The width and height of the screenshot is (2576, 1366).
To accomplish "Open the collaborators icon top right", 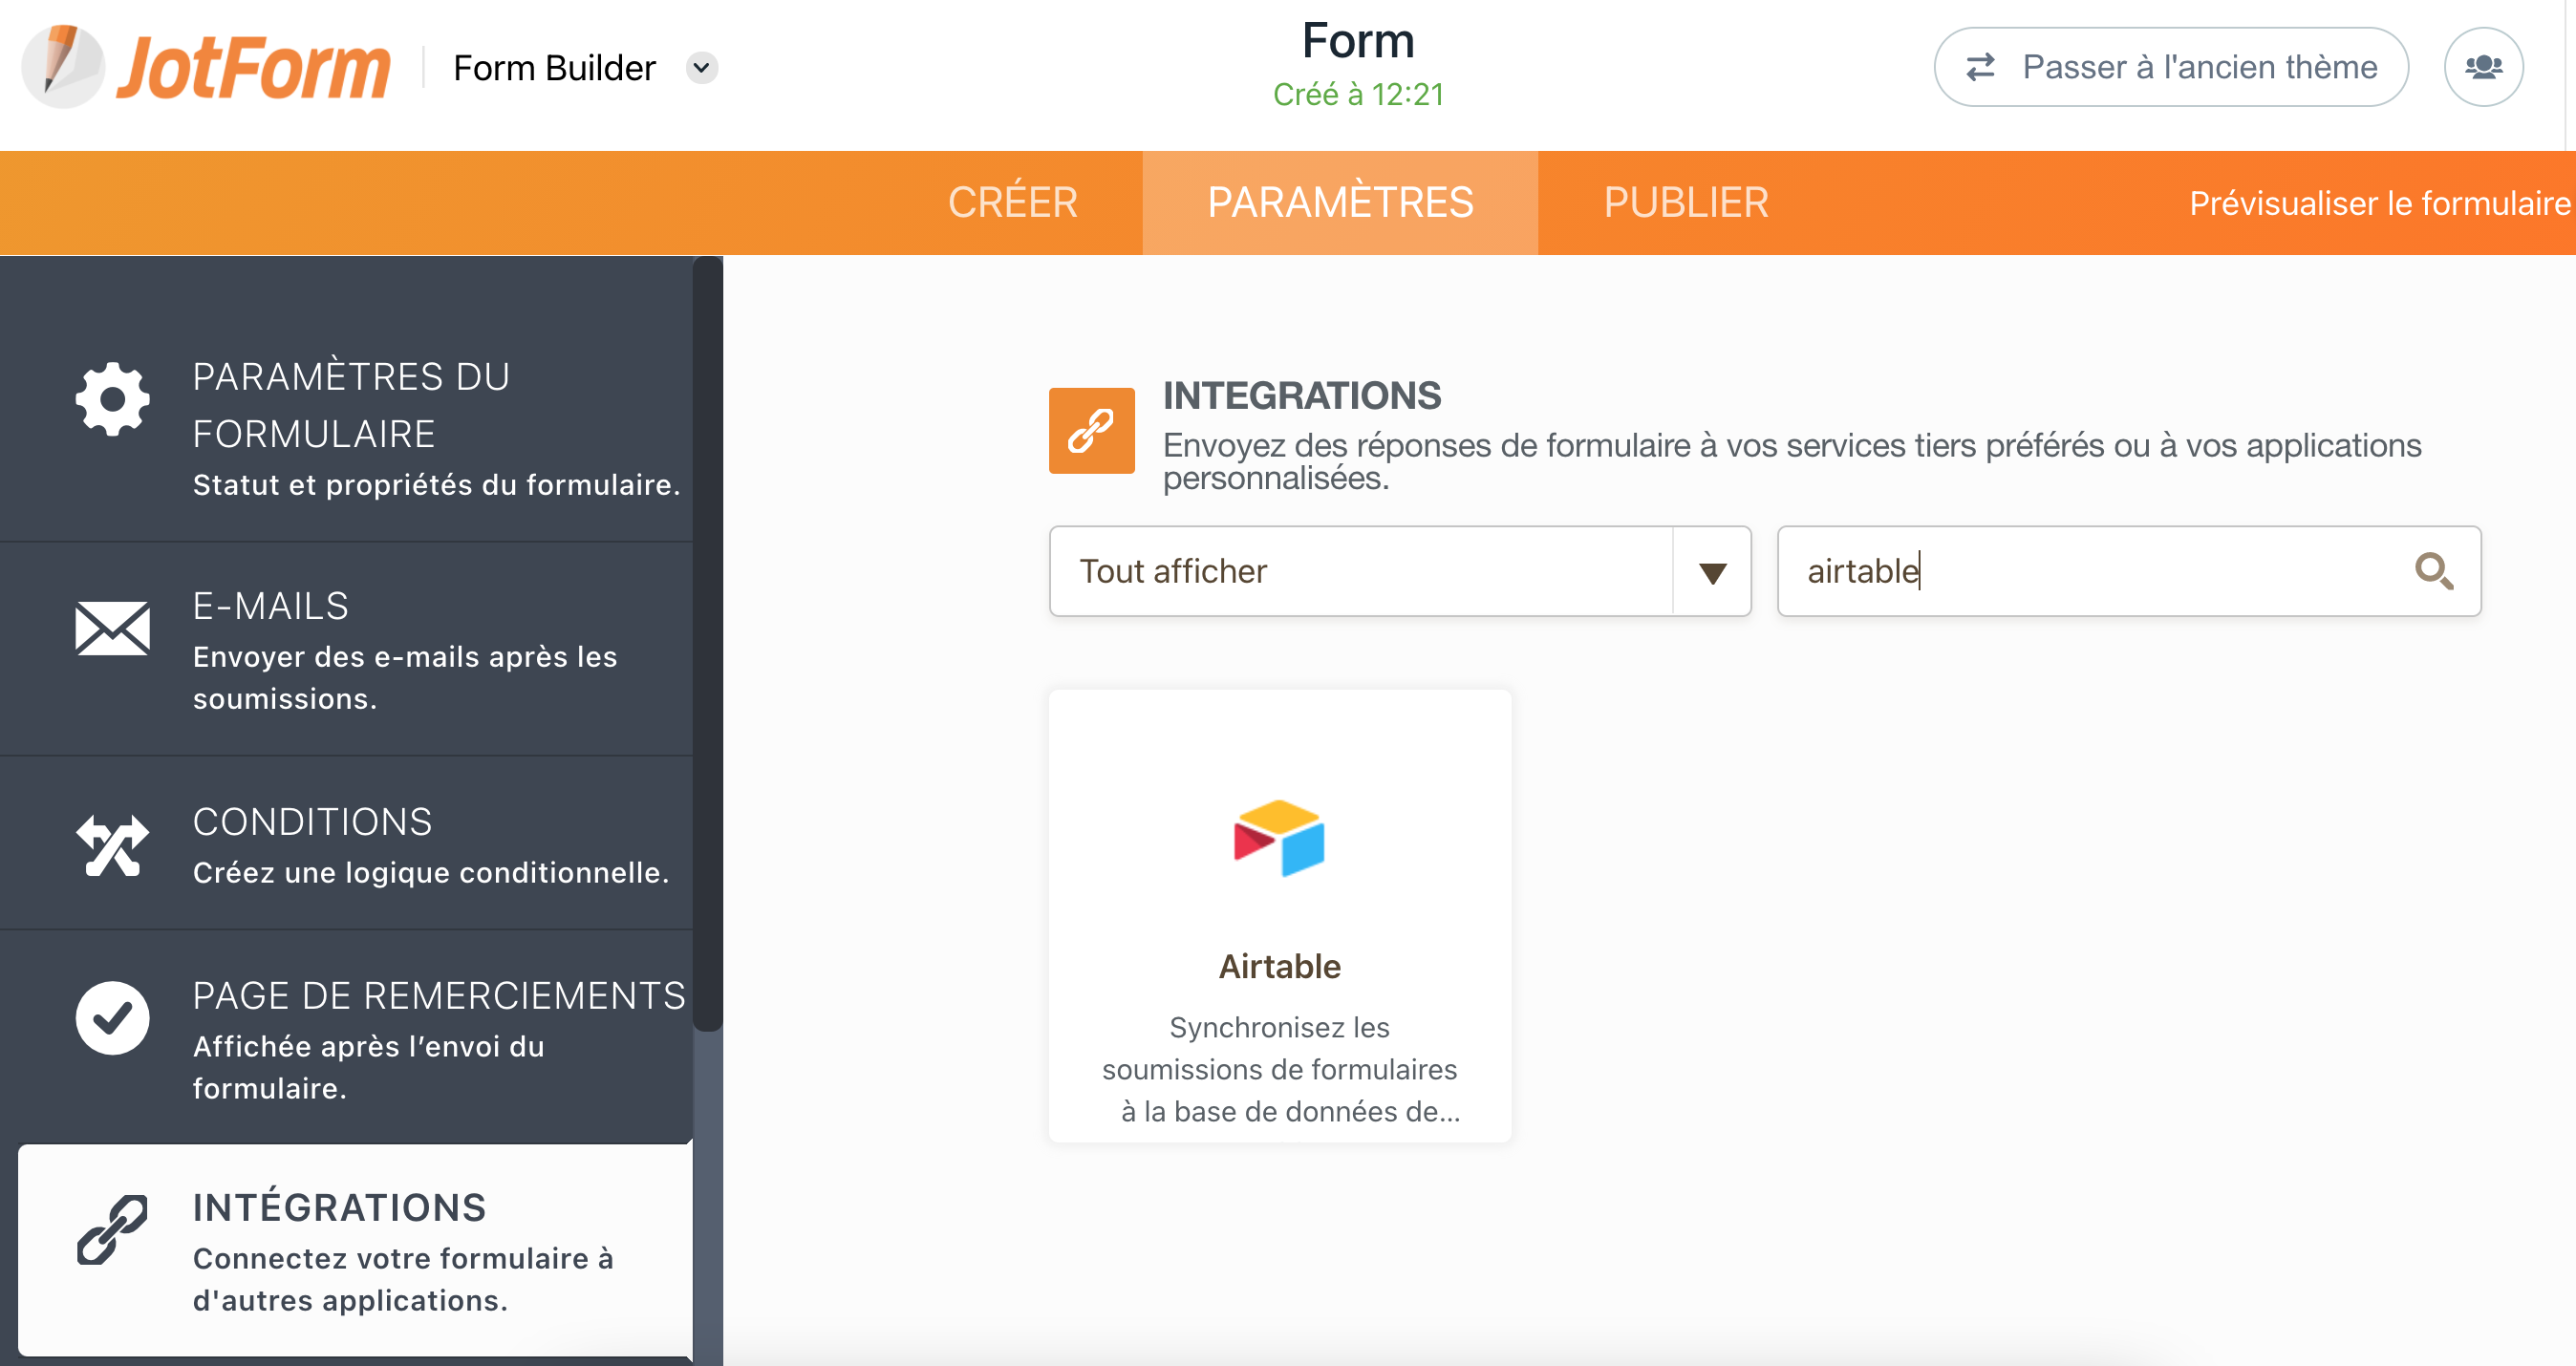I will tap(2484, 66).
